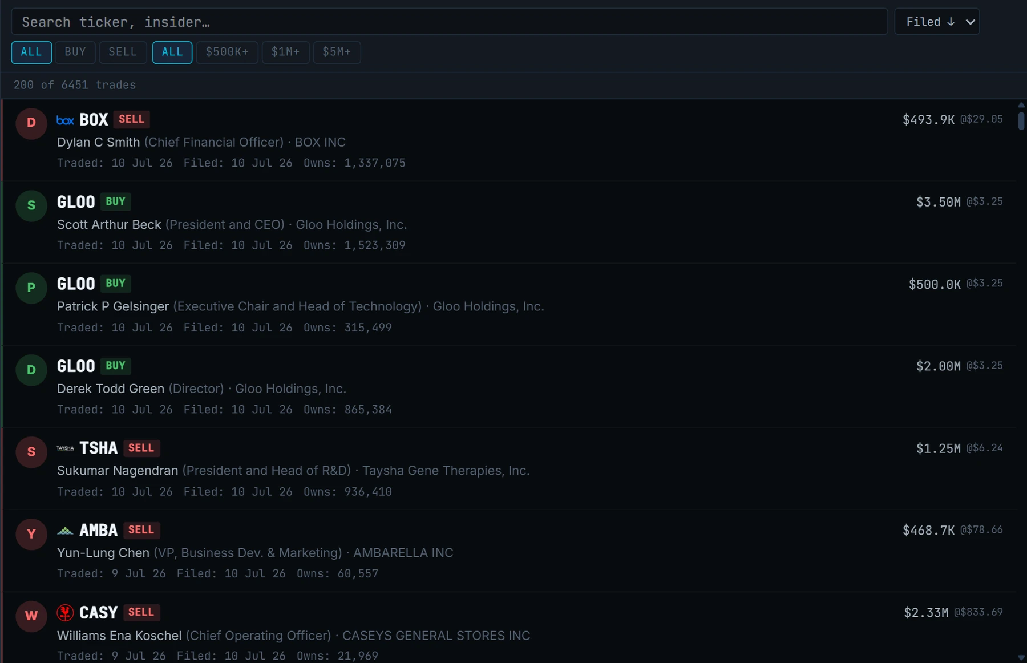
Task: Filter trades by SELL only
Action: pyautogui.click(x=123, y=52)
